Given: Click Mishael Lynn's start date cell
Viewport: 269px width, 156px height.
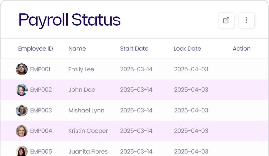Looking at the screenshot, I should (136, 111).
